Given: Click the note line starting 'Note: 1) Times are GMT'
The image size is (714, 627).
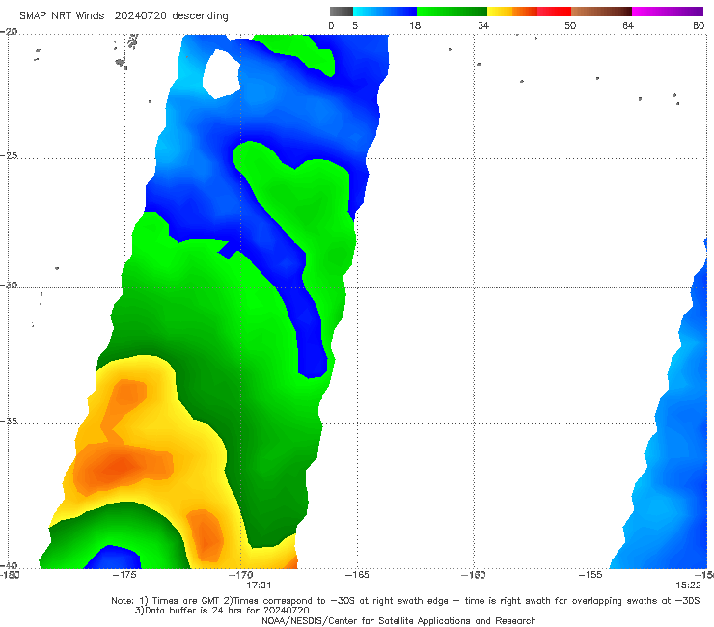Looking at the screenshot, I should tap(405, 601).
